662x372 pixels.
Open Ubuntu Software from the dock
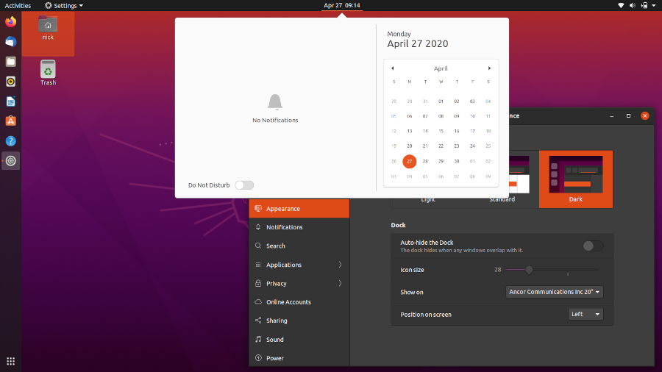click(10, 121)
